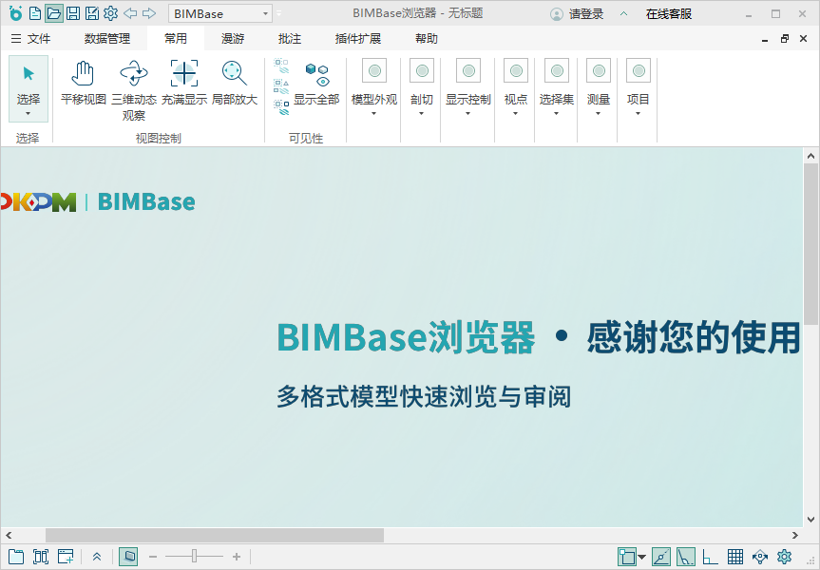Click the restore-down button of the inner document window
Screen dimensions: 820x570
785,39
